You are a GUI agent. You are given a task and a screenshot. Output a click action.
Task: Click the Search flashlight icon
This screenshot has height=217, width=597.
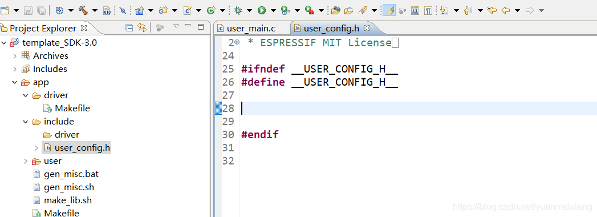coord(363,10)
